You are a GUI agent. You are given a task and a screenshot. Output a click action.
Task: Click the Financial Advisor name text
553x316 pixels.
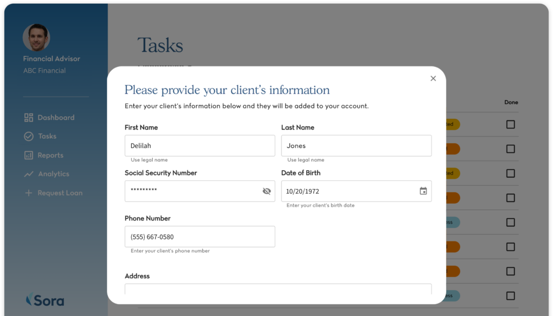(51, 59)
